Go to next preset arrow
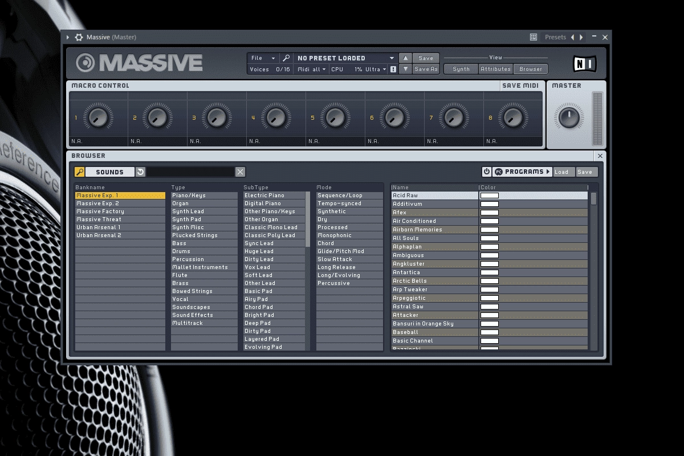684x456 pixels. pyautogui.click(x=581, y=37)
